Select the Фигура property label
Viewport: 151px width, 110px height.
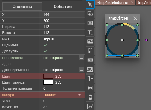tap(8, 95)
